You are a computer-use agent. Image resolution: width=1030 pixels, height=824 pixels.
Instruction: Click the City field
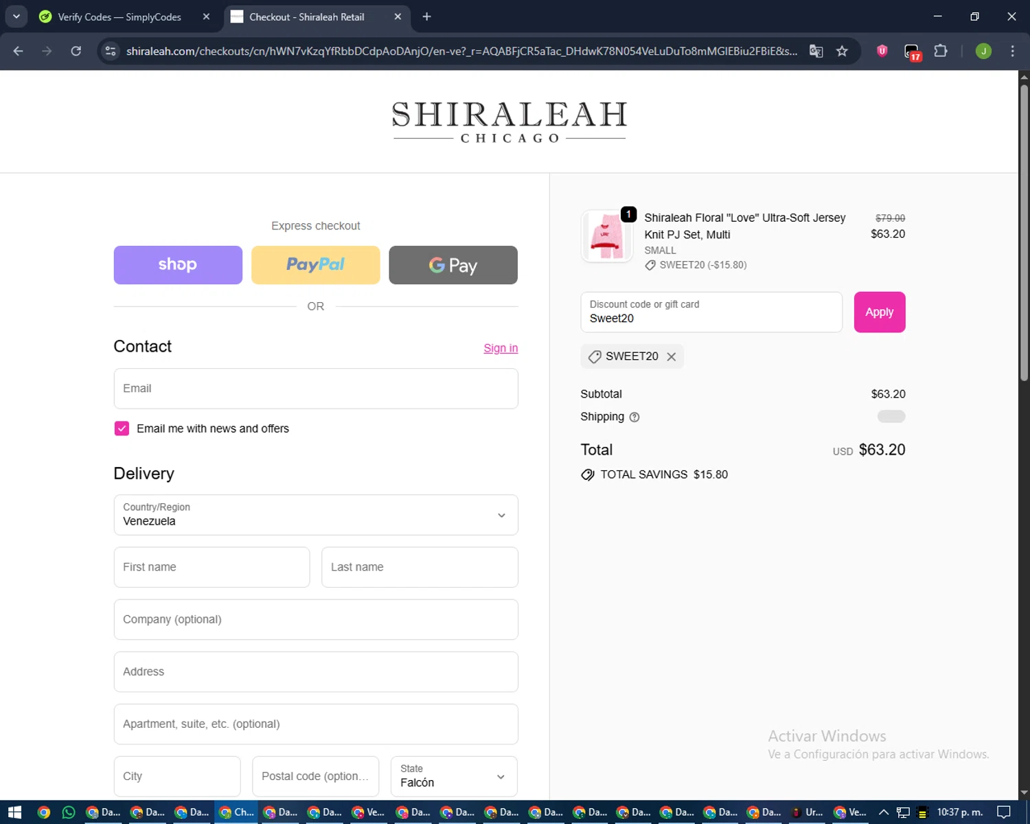point(177,776)
